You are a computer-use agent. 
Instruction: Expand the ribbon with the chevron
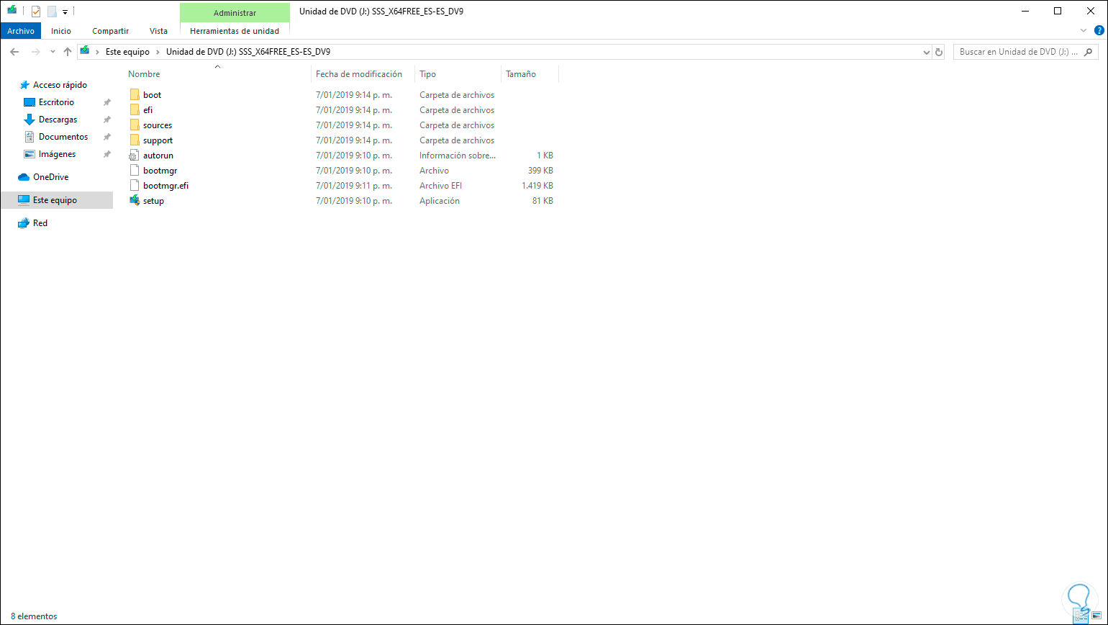click(1084, 31)
